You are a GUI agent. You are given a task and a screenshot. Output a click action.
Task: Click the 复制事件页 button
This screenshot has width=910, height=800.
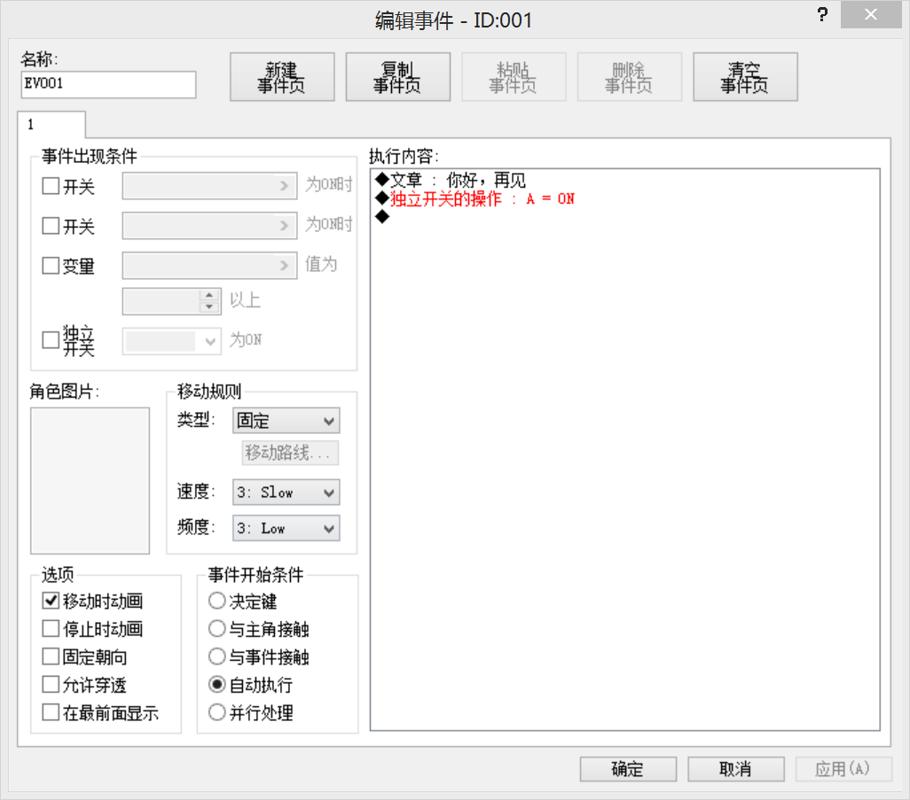point(398,77)
